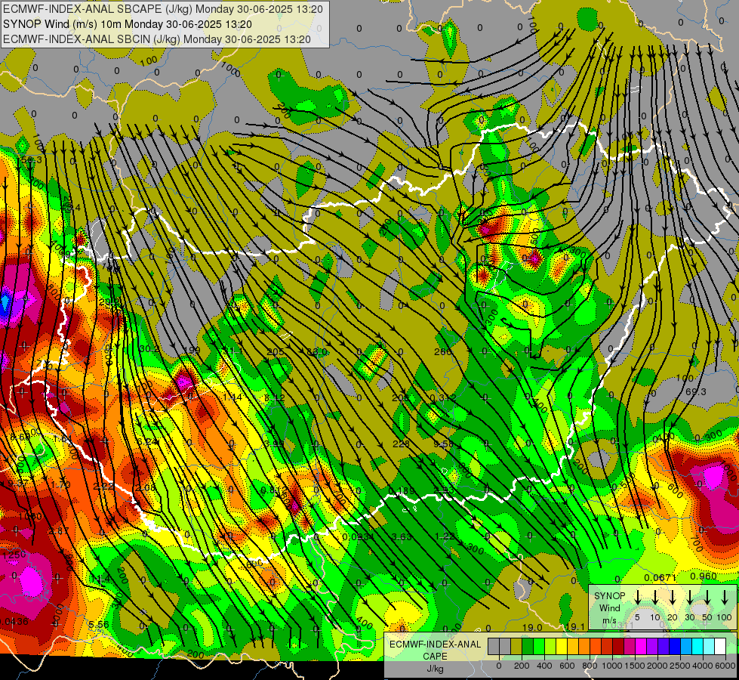Select the pure blue CAPE legend swatch
Screen dimensions: 739x680
tap(676, 646)
